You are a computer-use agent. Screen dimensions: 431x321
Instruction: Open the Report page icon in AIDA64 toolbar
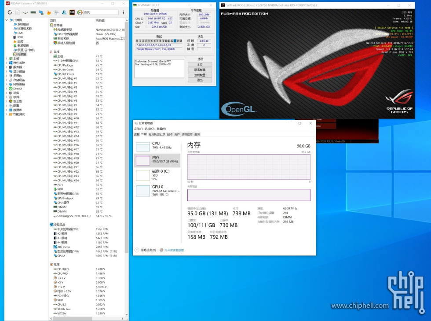coord(17,12)
